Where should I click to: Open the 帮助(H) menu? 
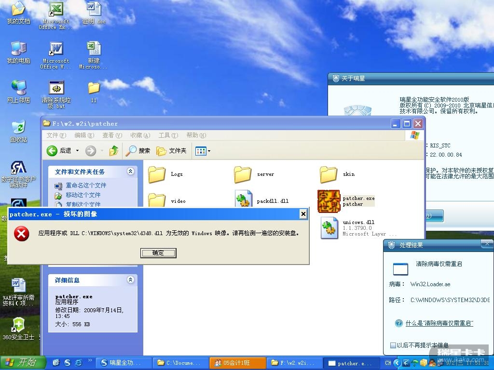(196, 135)
